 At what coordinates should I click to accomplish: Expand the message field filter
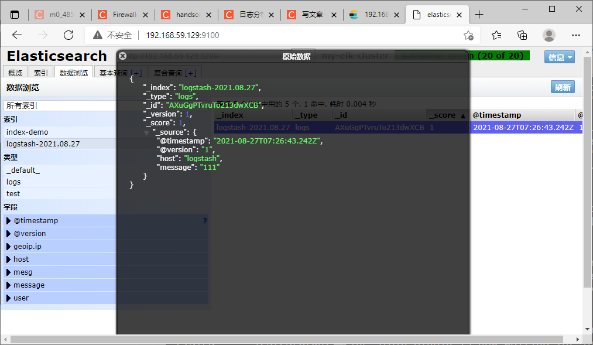pyautogui.click(x=8, y=285)
